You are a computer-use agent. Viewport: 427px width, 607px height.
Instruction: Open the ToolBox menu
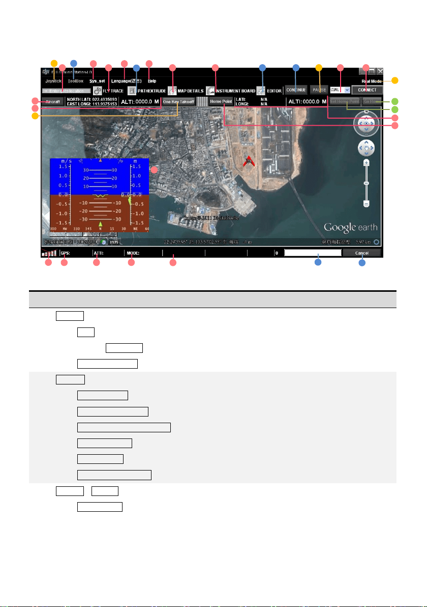tap(76, 81)
